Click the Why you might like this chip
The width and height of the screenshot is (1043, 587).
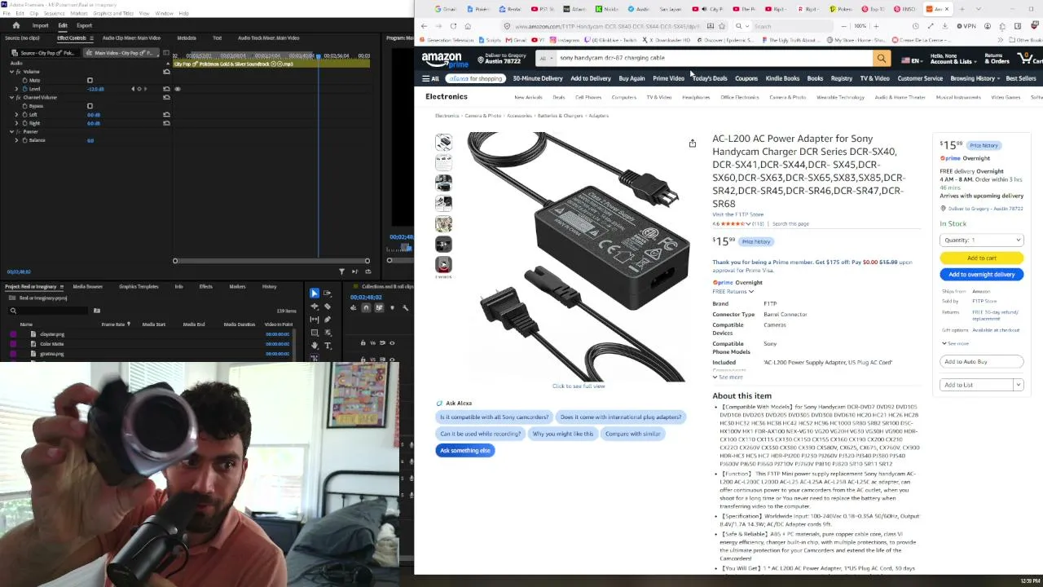[563, 434]
